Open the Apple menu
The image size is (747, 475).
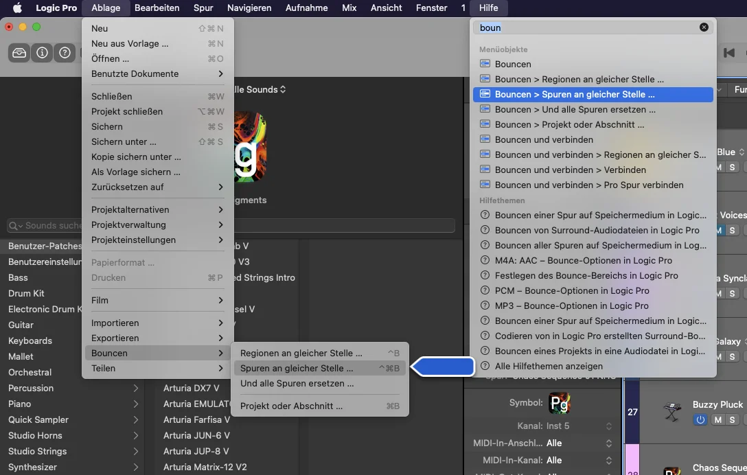coord(17,8)
